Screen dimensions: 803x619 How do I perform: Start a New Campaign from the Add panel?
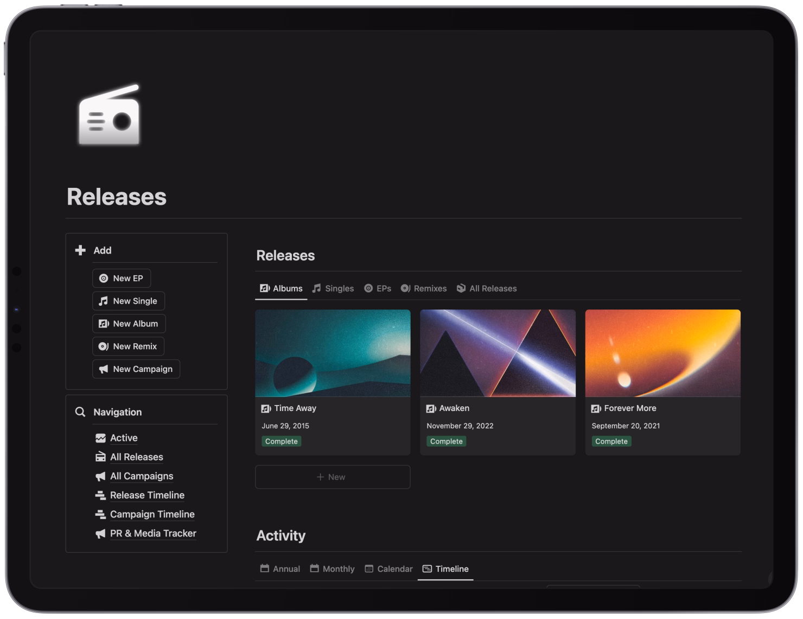tap(136, 369)
